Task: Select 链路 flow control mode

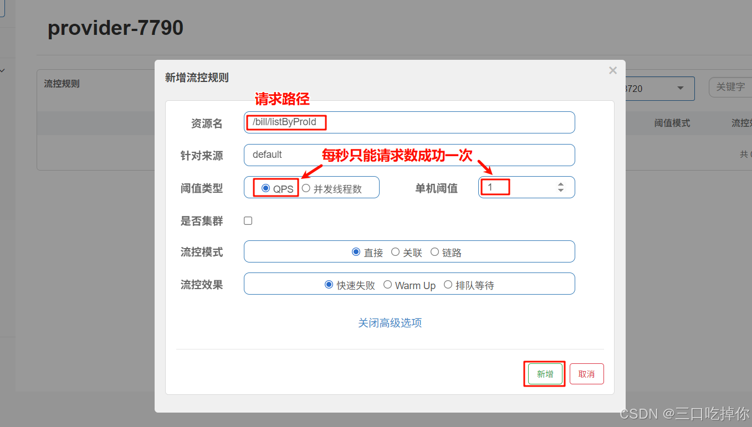Action: point(434,252)
